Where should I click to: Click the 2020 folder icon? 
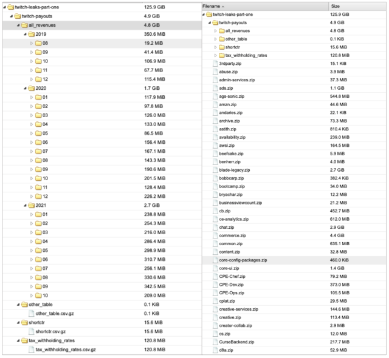pos(31,88)
